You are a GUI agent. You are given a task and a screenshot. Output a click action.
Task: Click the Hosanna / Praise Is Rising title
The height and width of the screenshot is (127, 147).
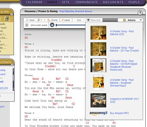tap(41, 11)
